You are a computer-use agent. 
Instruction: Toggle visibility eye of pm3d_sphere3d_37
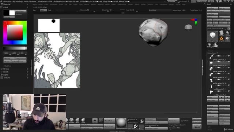coord(229,56)
